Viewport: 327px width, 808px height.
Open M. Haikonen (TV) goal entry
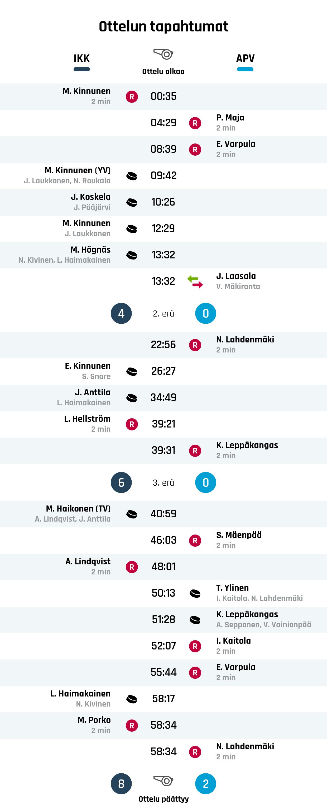pyautogui.click(x=78, y=508)
